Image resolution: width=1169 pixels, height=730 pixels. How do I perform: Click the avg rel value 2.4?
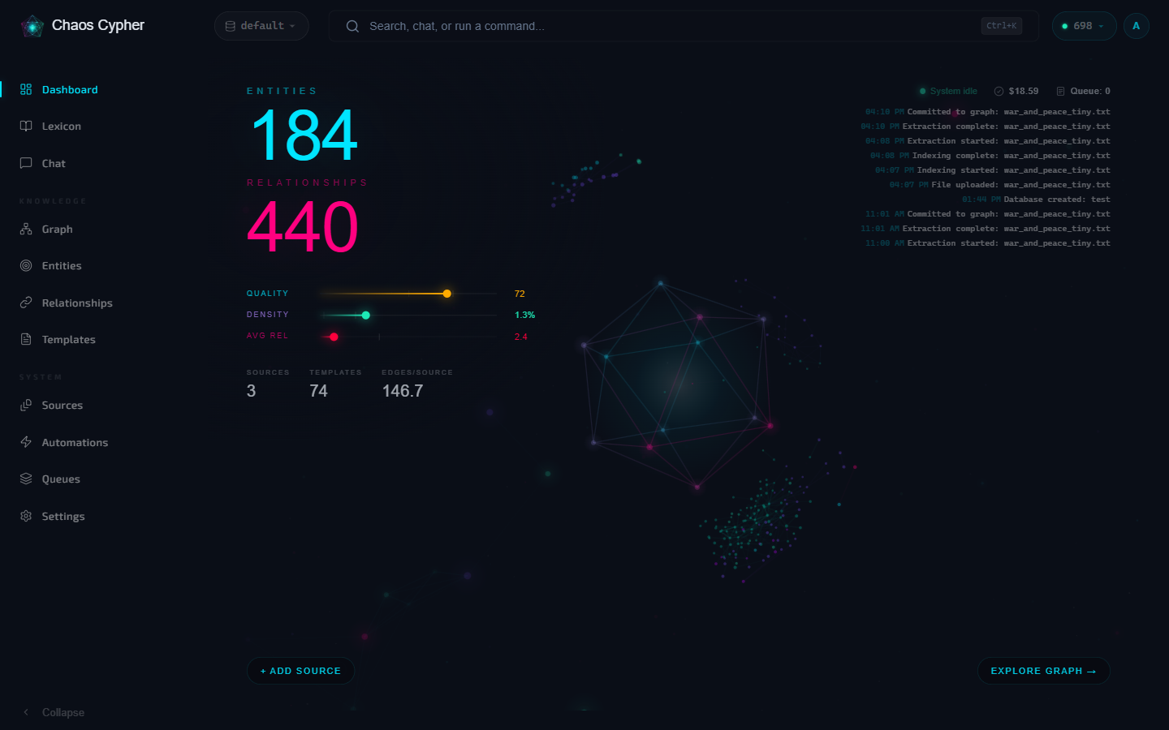520,337
